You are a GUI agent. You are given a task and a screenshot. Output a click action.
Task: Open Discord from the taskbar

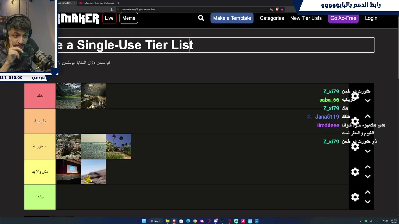pyautogui.click(x=215, y=221)
